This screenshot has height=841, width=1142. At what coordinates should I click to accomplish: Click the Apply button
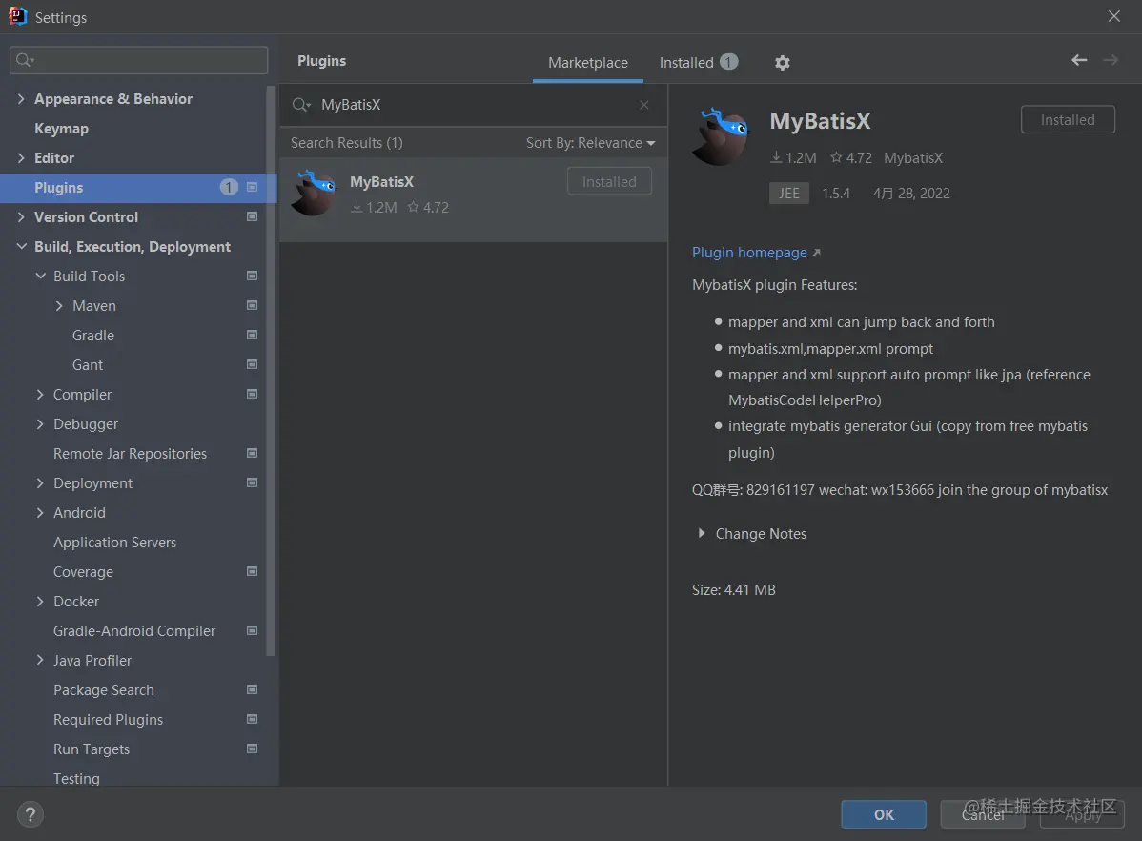pos(1082,814)
